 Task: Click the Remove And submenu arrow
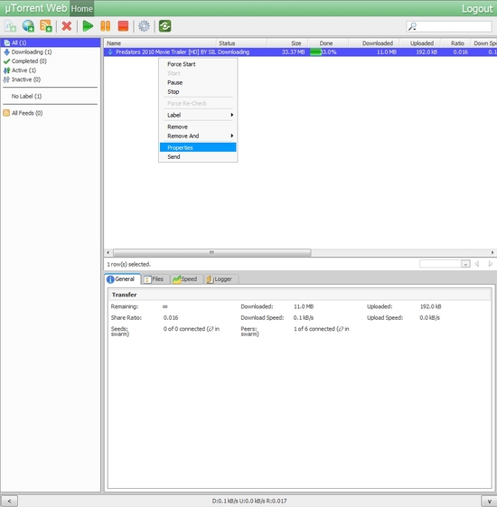coord(232,136)
